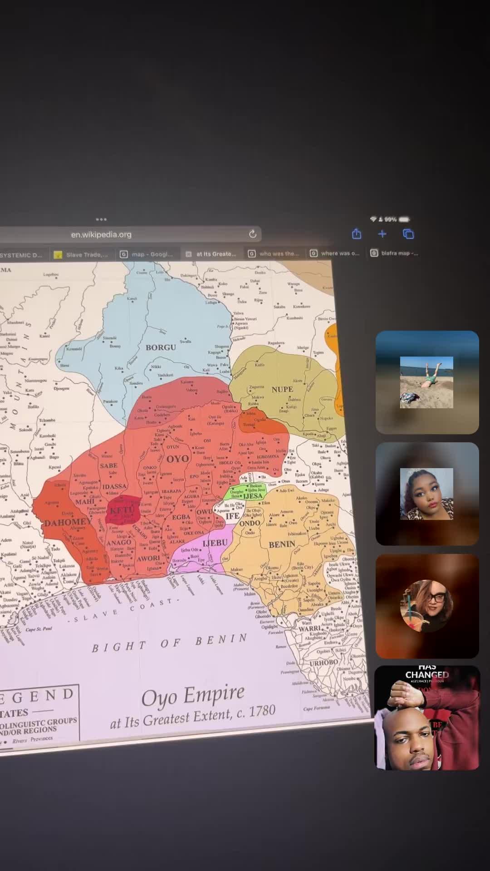Image resolution: width=490 pixels, height=871 pixels.
Task: Click the OWU label on map
Action: (x=204, y=512)
